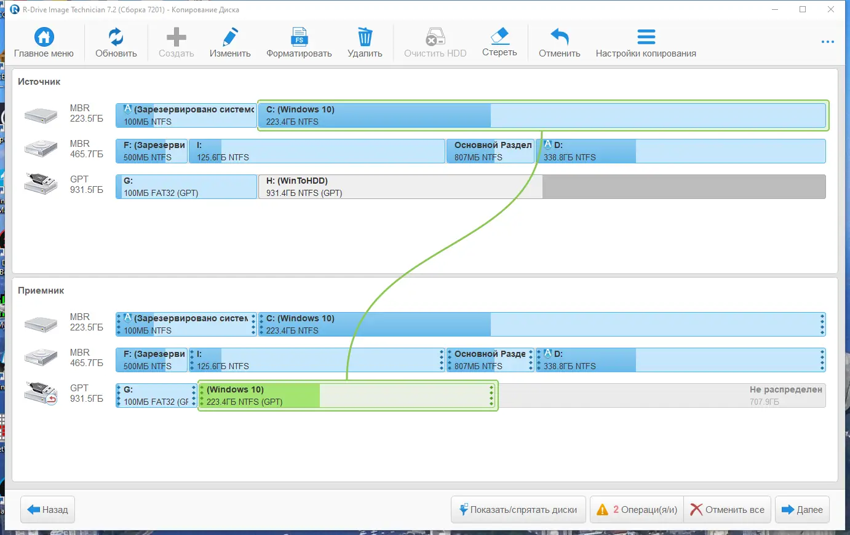Open the three-dots overflow menu
Image resolution: width=850 pixels, height=535 pixels.
(x=828, y=42)
